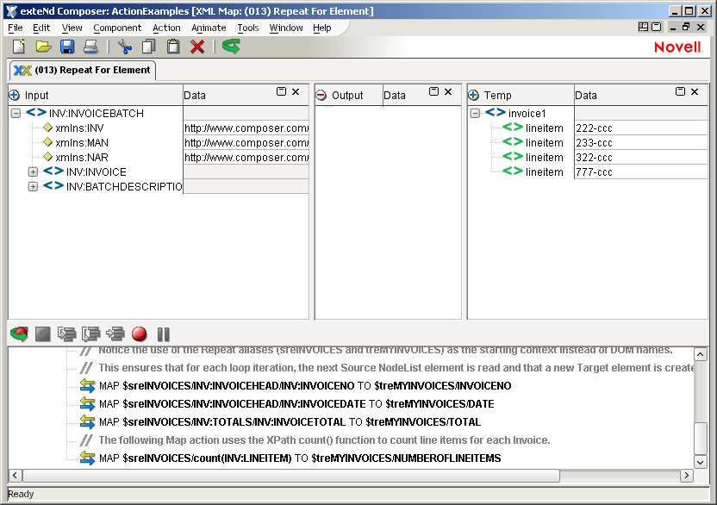
Task: Collapse the invoice1 node in Temp pane
Action: [x=475, y=113]
